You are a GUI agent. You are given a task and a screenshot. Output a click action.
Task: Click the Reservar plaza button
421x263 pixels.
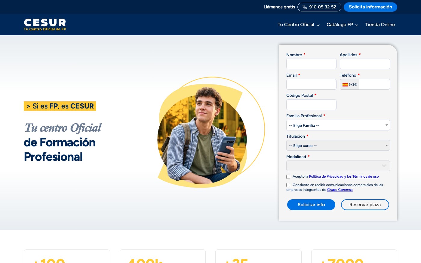365,205
